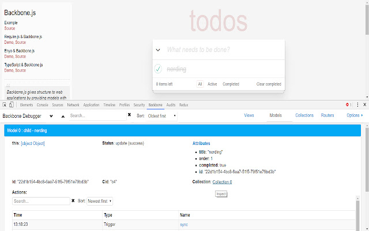Clear the Actions search field
This screenshot has width=369, height=231.
pyautogui.click(x=73, y=201)
